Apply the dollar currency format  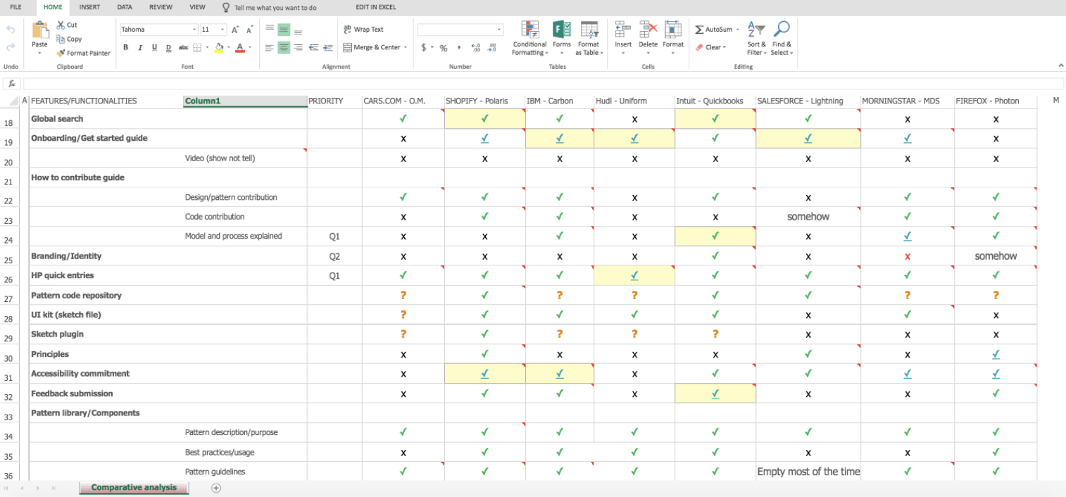pyautogui.click(x=423, y=47)
